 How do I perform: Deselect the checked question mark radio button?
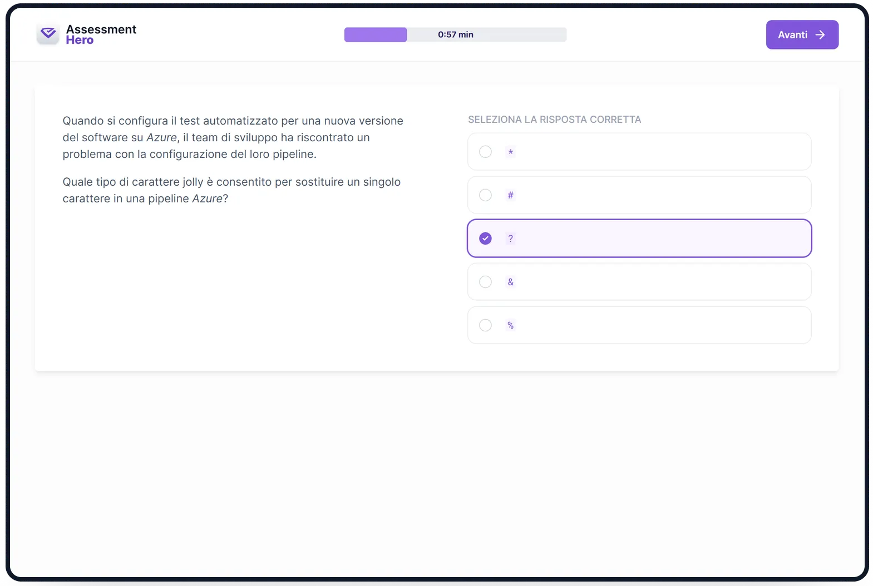point(486,239)
